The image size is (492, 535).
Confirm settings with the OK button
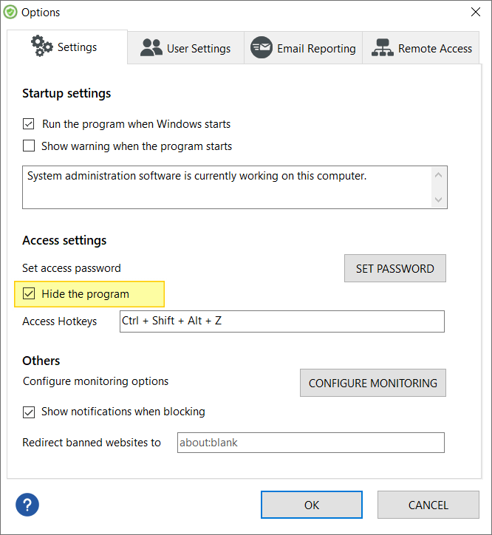[312, 505]
